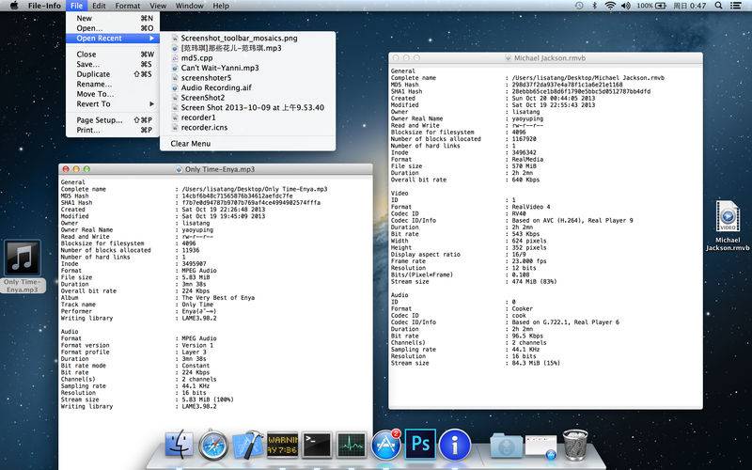The image size is (752, 470).
Task: Choose Page Setup... from the File menu
Action: coord(113,120)
